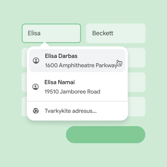The image size is (167, 167).
Task: Click the field edge left of Chrome icon
Action: tap(24, 107)
